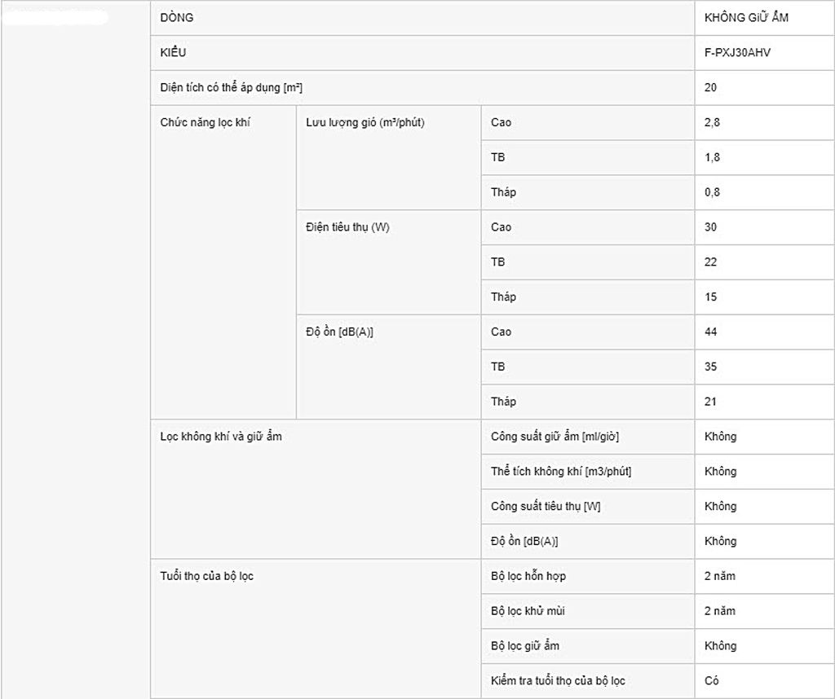Select the Công suất giữ ẩm [ml/giờ] cell
Image resolution: width=835 pixels, height=699 pixels.
[588, 437]
